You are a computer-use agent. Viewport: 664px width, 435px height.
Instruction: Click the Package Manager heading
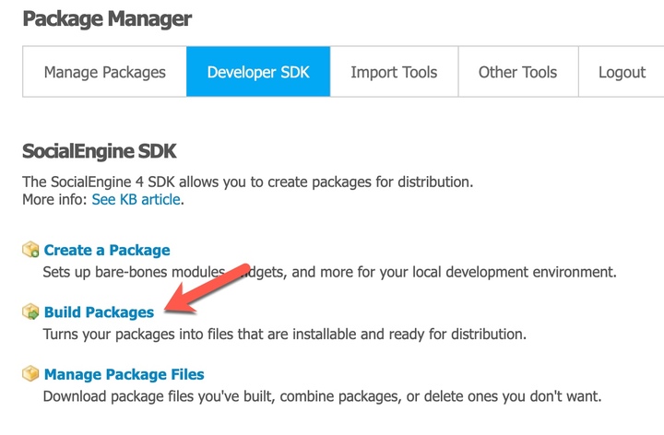coord(107,19)
